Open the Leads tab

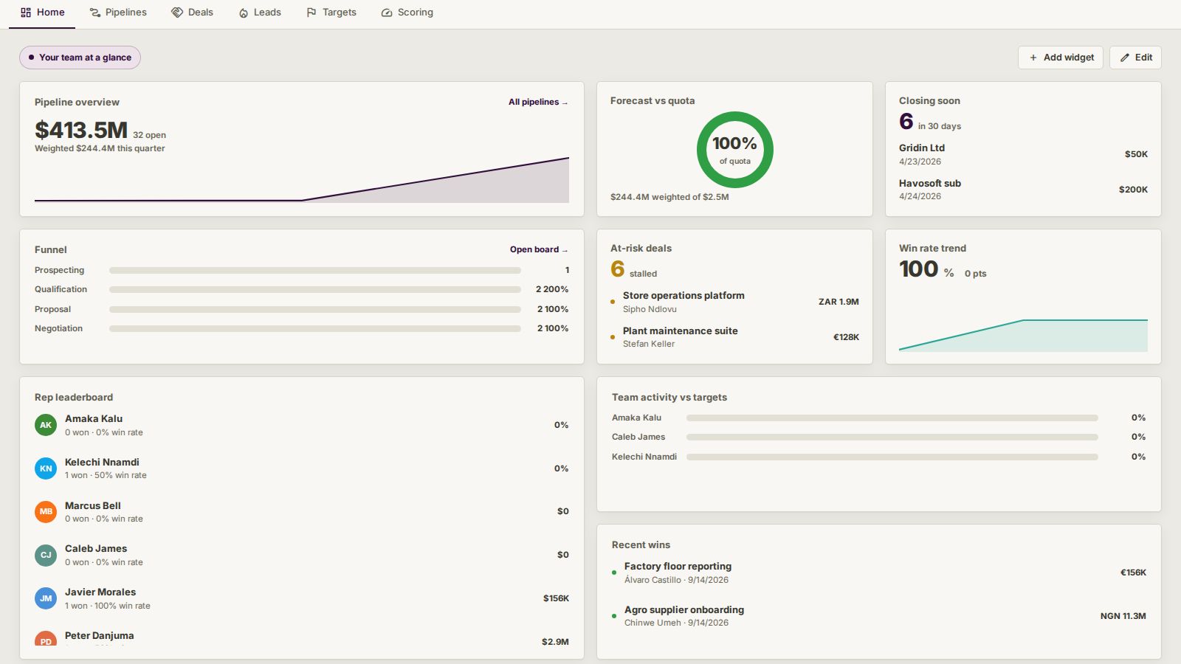point(259,13)
